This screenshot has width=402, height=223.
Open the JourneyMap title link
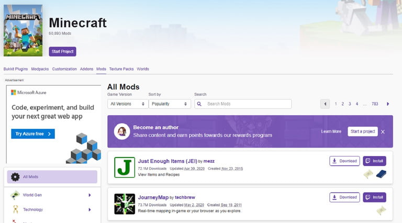tap(153, 197)
